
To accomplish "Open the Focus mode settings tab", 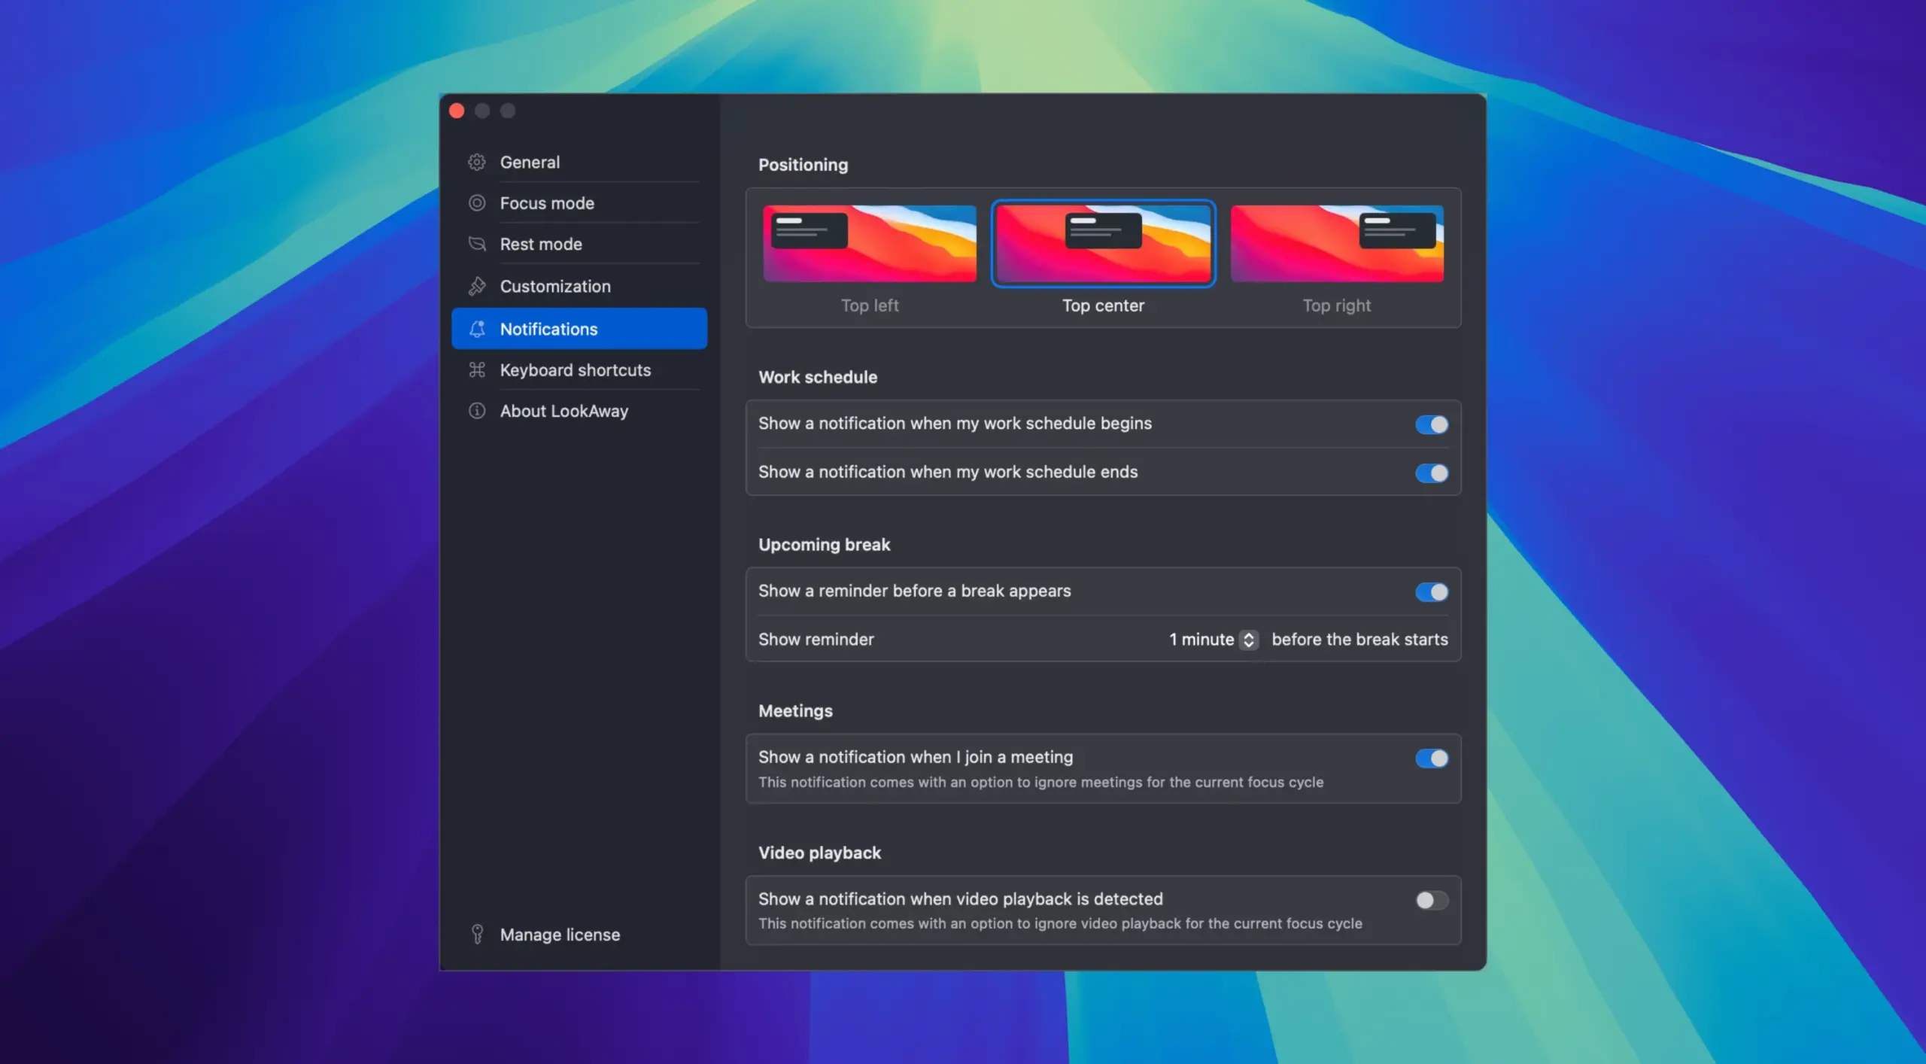I will 547,203.
